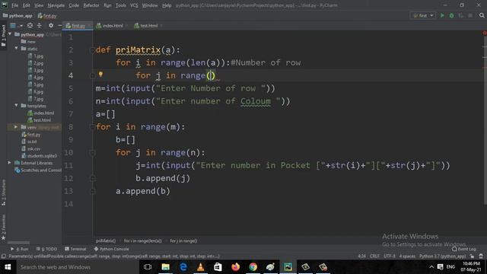Open the project view dropdown arrow
This screenshot has height=274, width=487.
[21, 25]
